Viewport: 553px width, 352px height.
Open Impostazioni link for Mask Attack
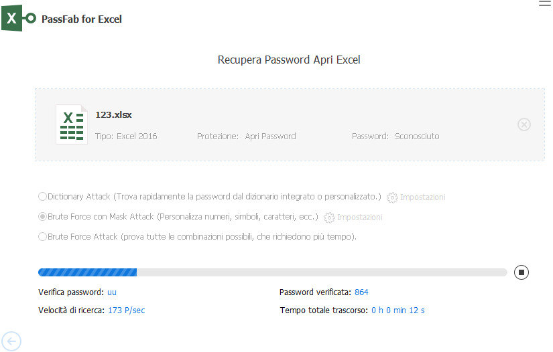tap(360, 217)
